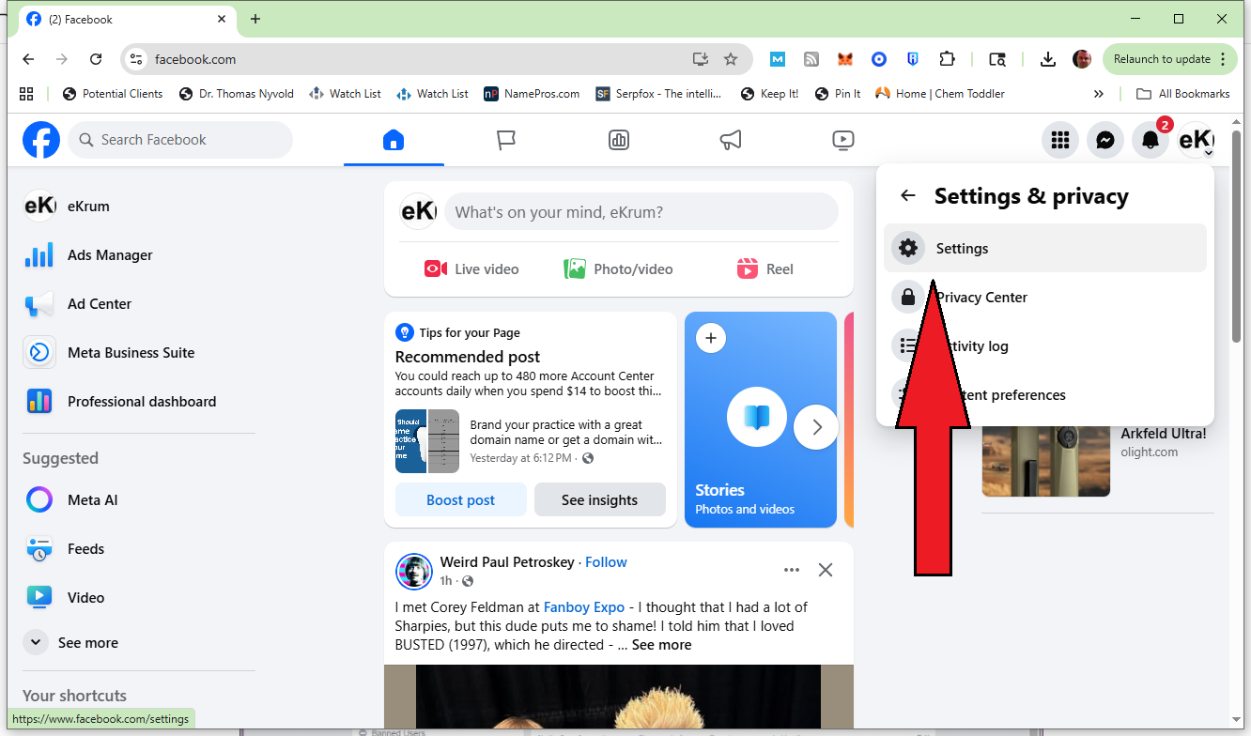Click the Search Facebook field
1251x736 pixels.
coord(180,140)
